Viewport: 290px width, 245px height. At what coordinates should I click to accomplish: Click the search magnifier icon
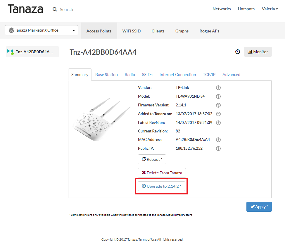click(55, 9)
